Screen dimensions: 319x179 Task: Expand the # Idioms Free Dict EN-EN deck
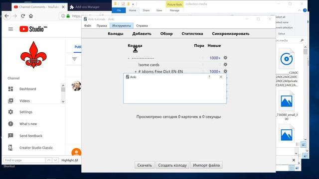136,72
